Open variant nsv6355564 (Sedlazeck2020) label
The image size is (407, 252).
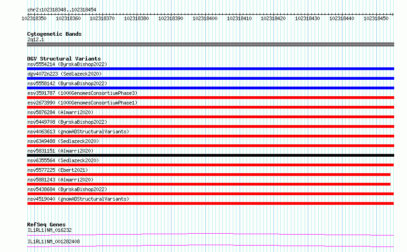[63, 160]
